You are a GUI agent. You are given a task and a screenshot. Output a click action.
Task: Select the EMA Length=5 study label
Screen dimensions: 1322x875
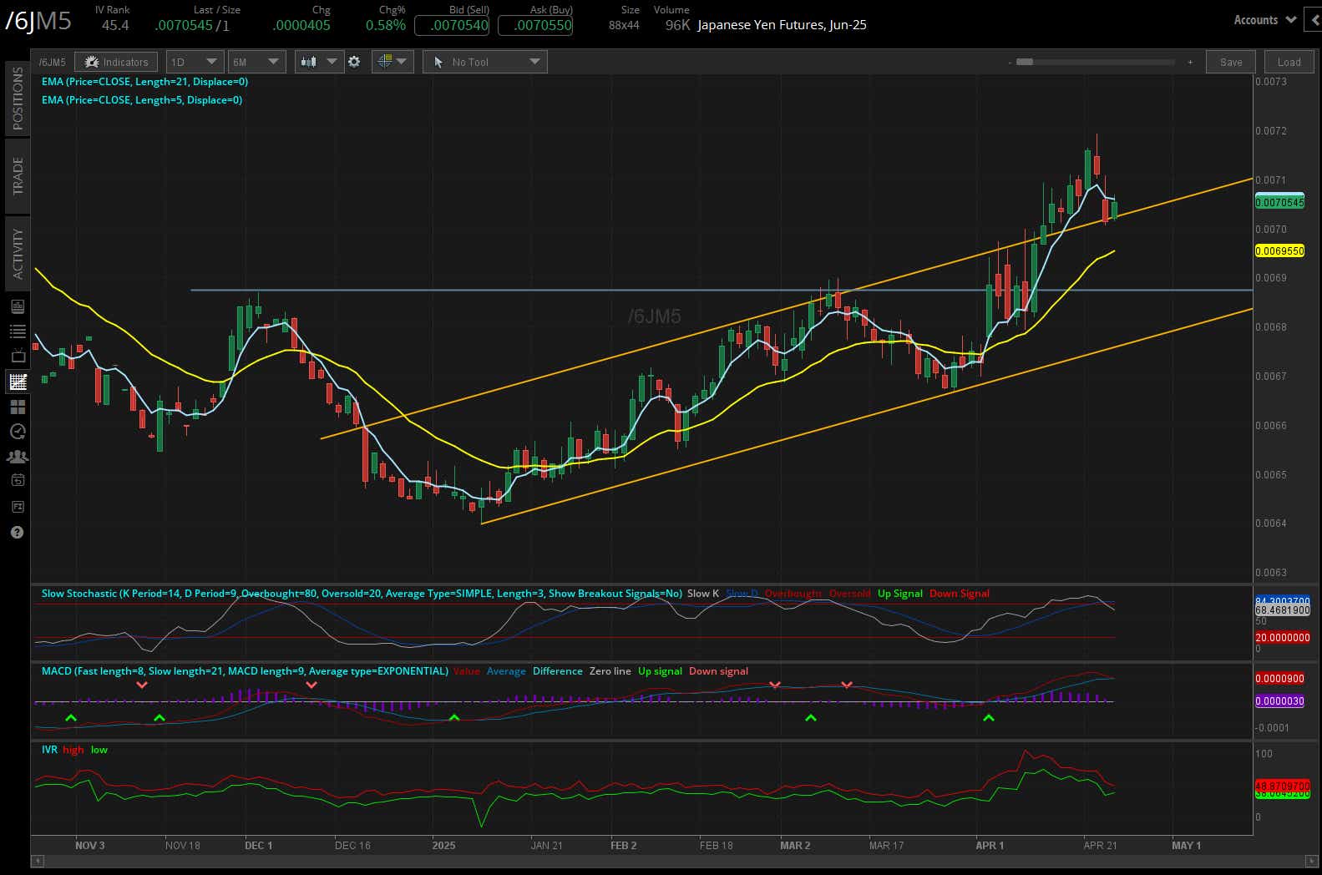click(x=142, y=100)
